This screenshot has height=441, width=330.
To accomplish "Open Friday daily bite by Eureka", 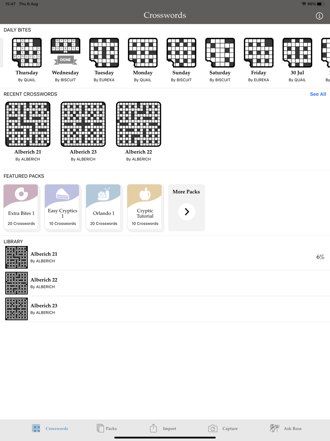I will point(258,53).
